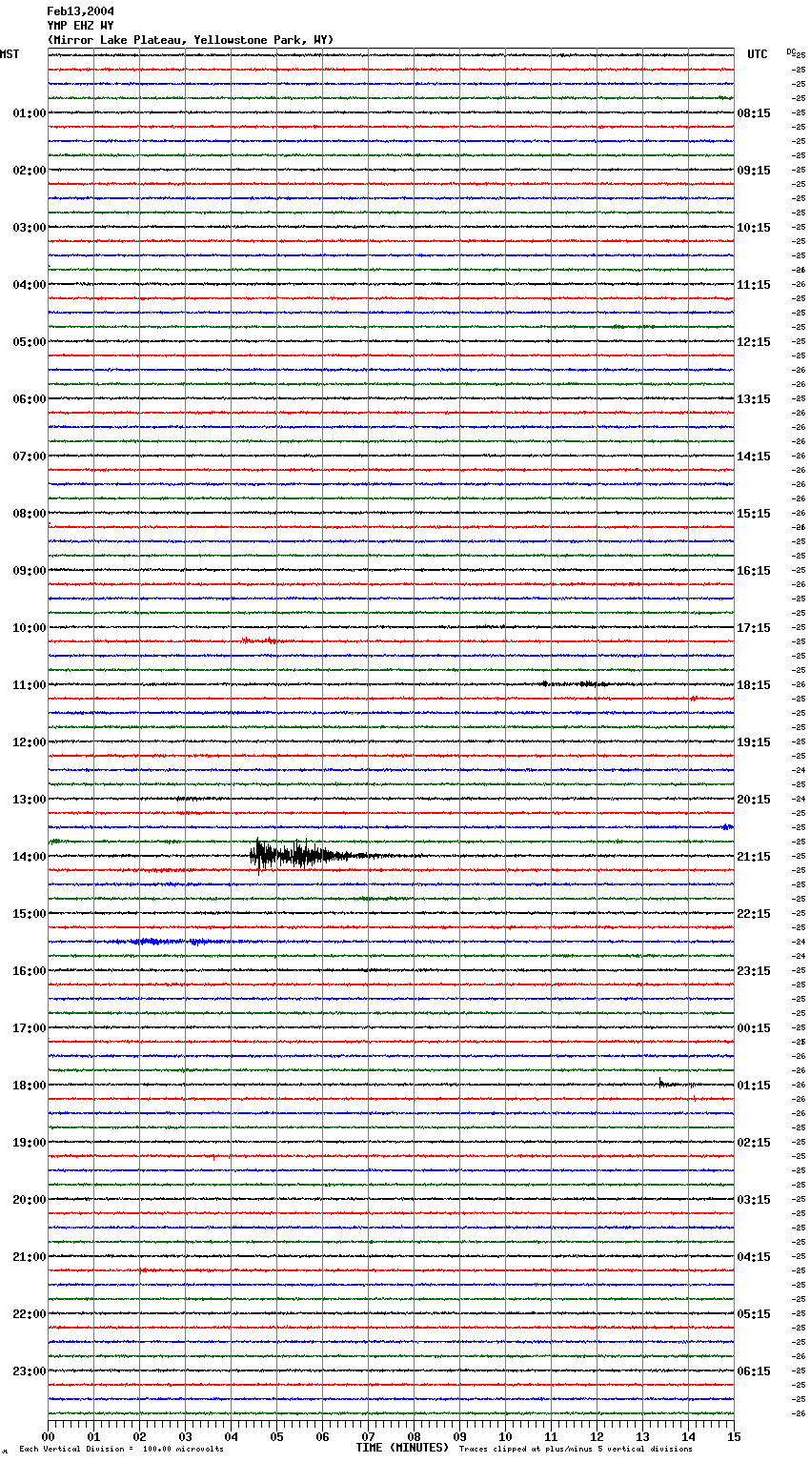Select the "07:00" MST time label
This screenshot has height=1462, width=810.
pyautogui.click(x=30, y=457)
